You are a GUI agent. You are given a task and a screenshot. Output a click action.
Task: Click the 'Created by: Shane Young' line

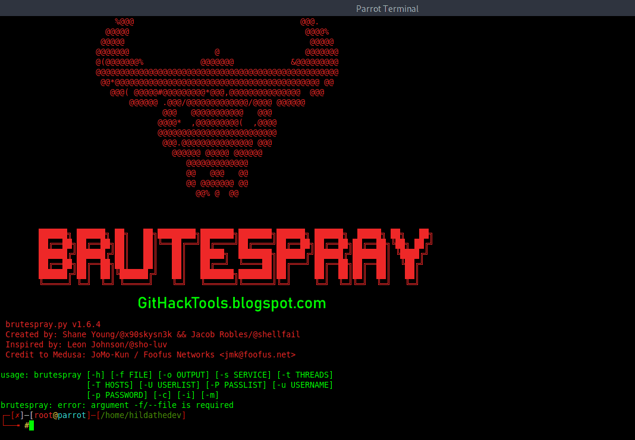pos(153,334)
